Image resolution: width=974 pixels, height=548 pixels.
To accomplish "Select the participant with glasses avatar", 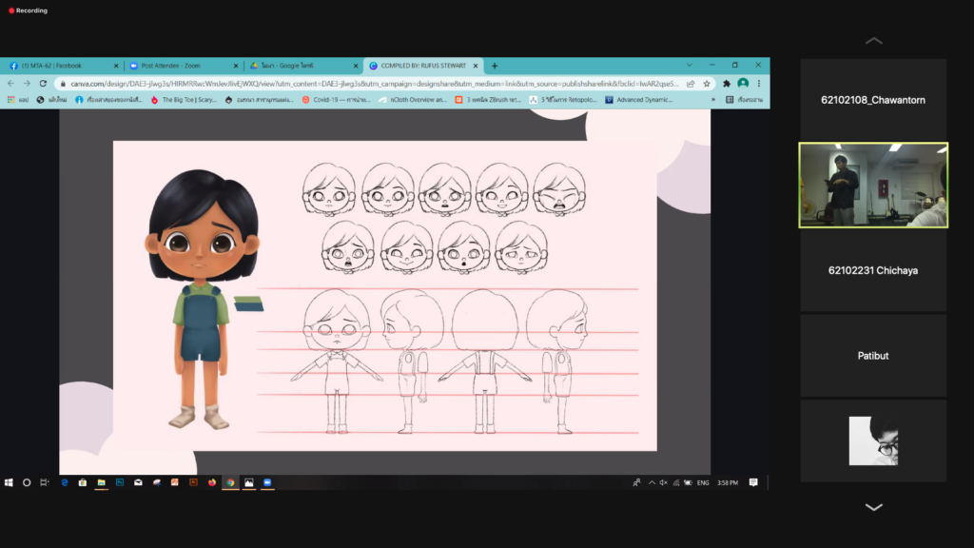I will [x=873, y=440].
